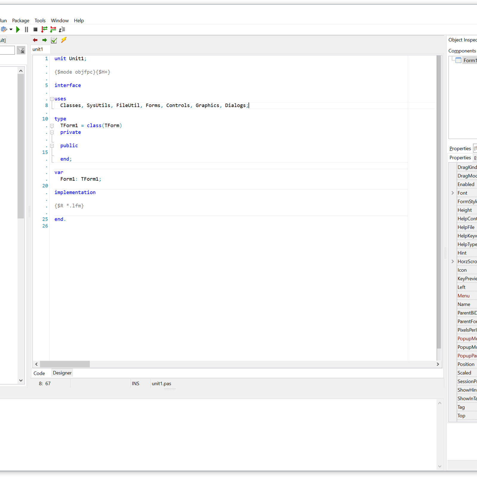The width and height of the screenshot is (477, 477).
Task: Click the checkmark document icon
Action: click(x=54, y=40)
